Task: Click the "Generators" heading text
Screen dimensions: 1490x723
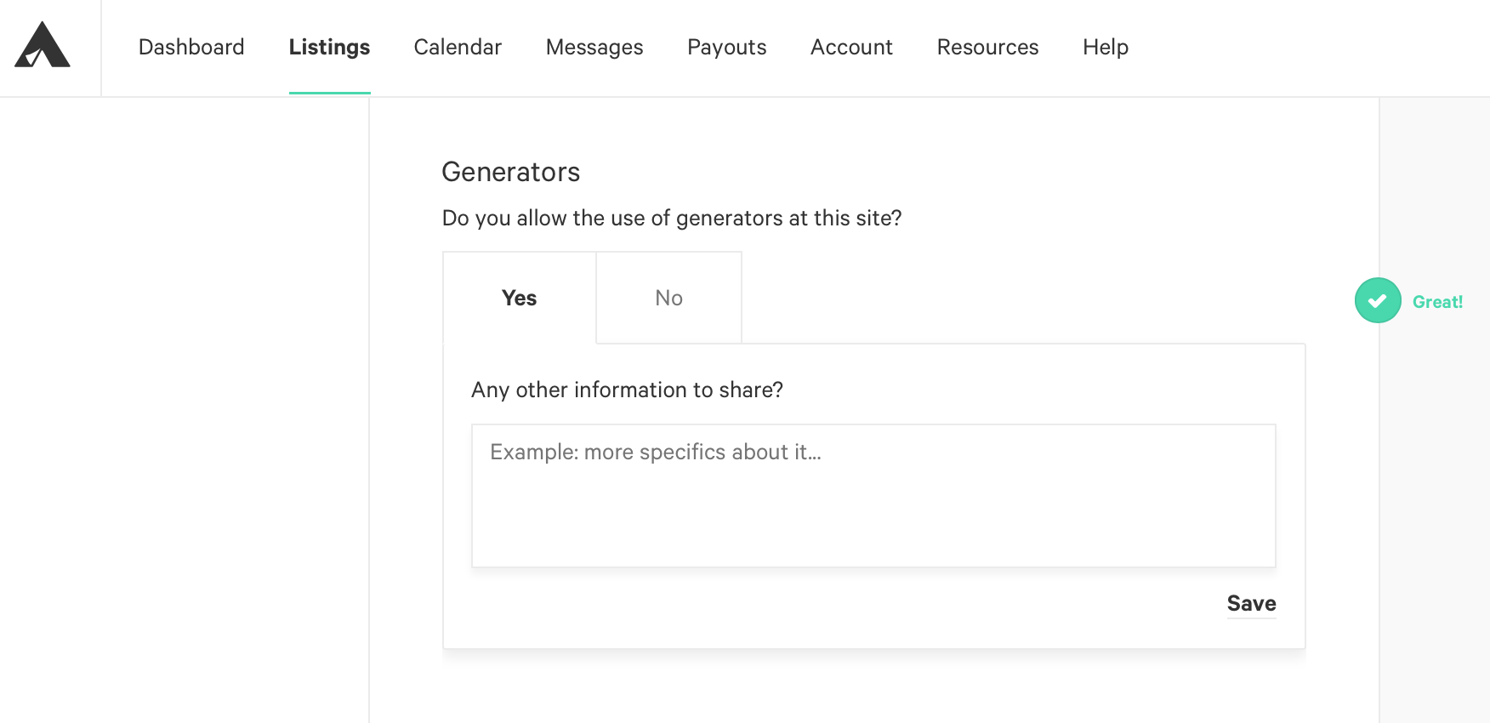Action: click(511, 172)
